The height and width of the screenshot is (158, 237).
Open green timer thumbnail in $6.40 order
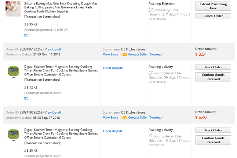pyautogui.click(x=14, y=135)
